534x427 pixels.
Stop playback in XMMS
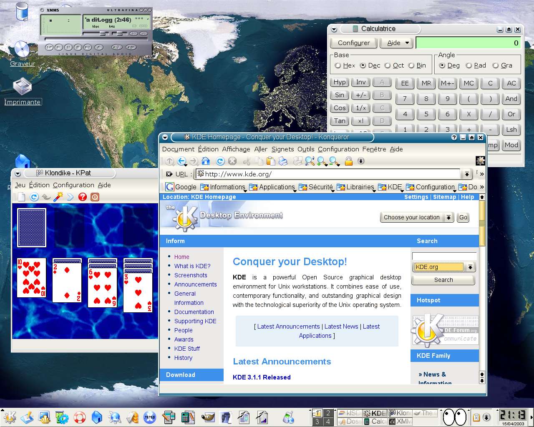click(78, 47)
